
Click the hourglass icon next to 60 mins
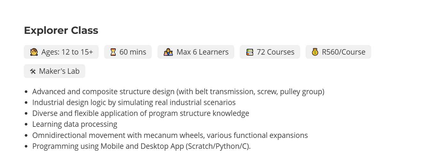(113, 52)
